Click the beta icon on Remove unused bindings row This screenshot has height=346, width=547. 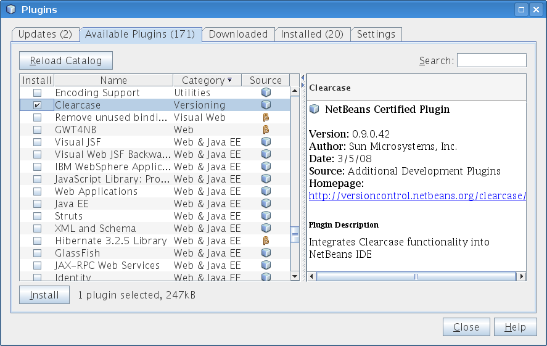(266, 117)
